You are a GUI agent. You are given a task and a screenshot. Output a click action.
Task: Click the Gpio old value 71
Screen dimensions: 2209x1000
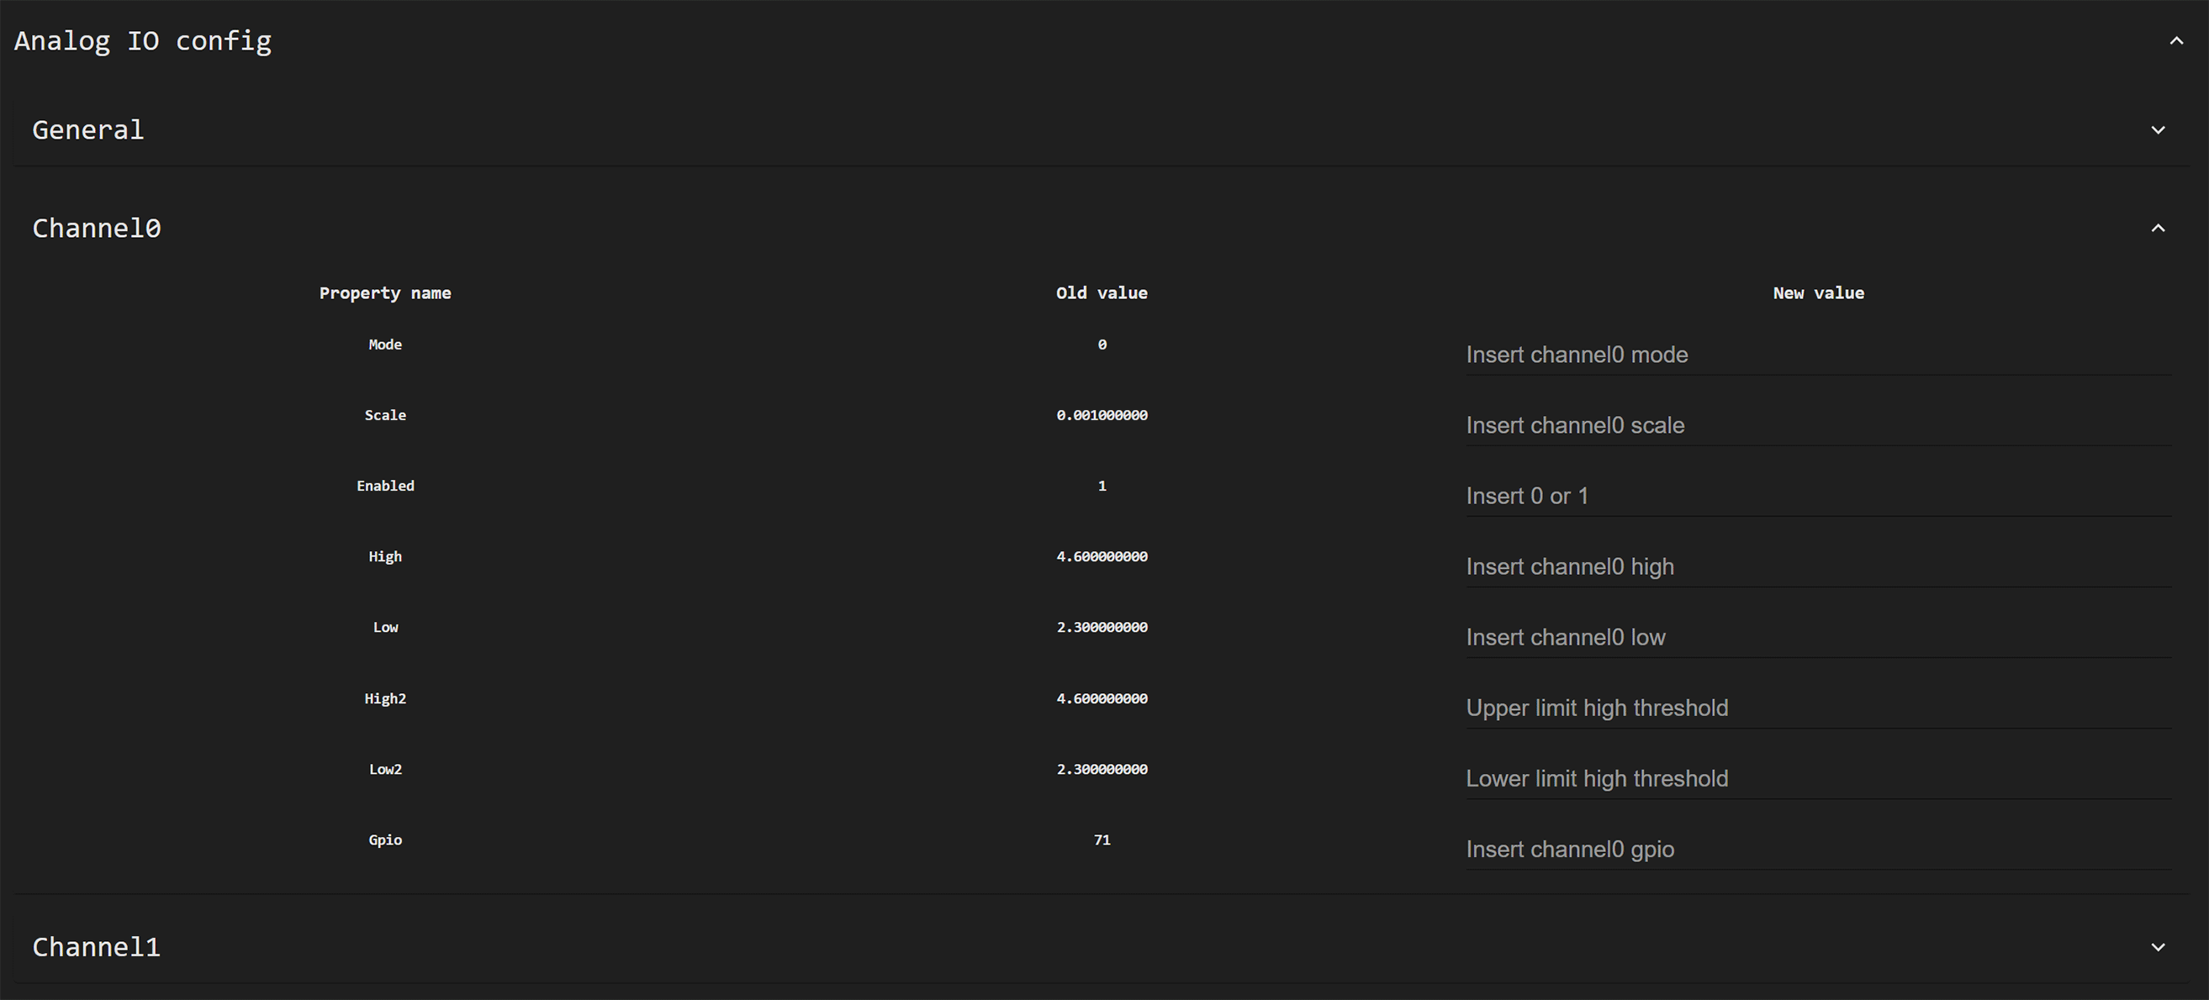click(1102, 839)
